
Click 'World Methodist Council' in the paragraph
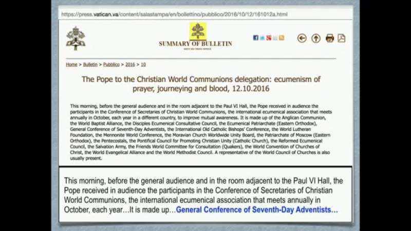coord(187,152)
